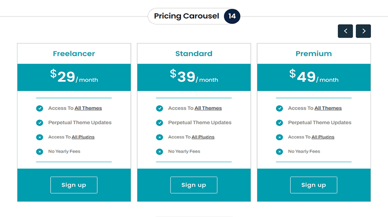Click Freelancer's No Yearly Fees cross icon
This screenshot has height=217, width=388.
(40, 152)
